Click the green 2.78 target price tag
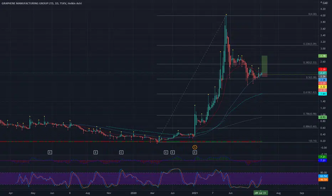This screenshot has height=196, width=332. (322, 56)
